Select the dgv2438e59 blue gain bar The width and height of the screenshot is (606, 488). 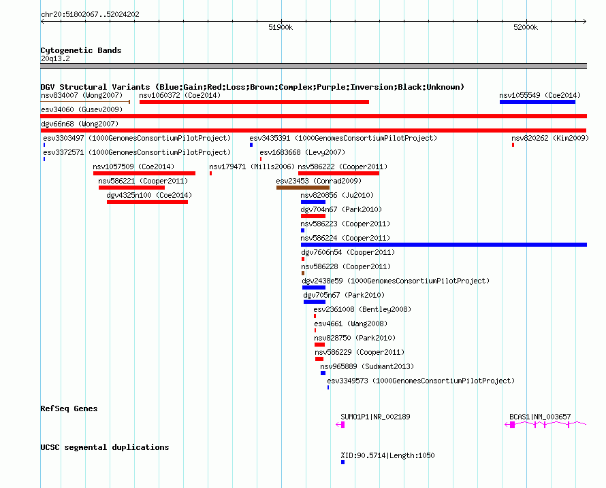pos(314,287)
